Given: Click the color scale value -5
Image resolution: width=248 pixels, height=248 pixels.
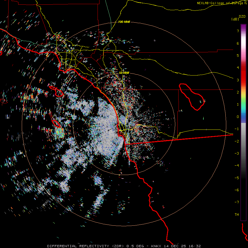Looking at the screenshot, I should [x=237, y=178].
